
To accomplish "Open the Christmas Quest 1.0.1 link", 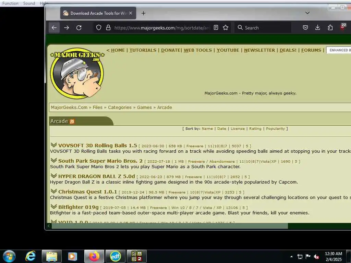I will [87, 192].
